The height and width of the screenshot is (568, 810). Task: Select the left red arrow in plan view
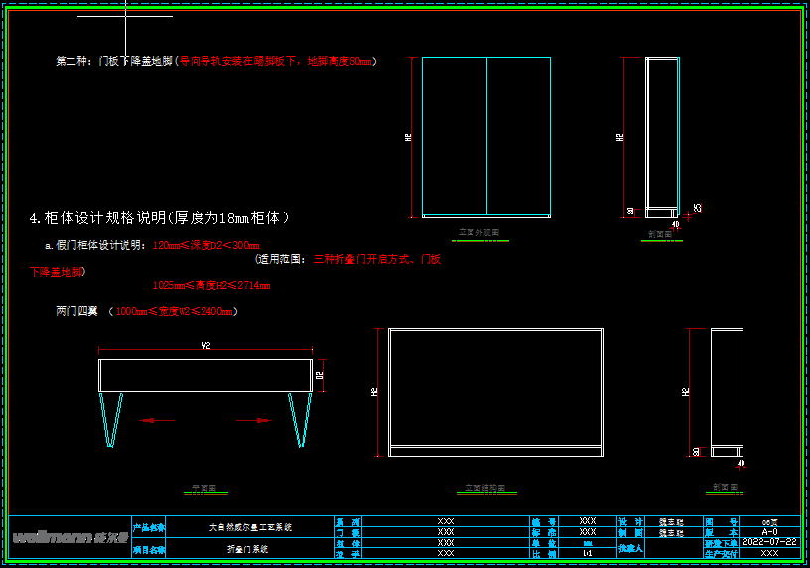(x=157, y=420)
